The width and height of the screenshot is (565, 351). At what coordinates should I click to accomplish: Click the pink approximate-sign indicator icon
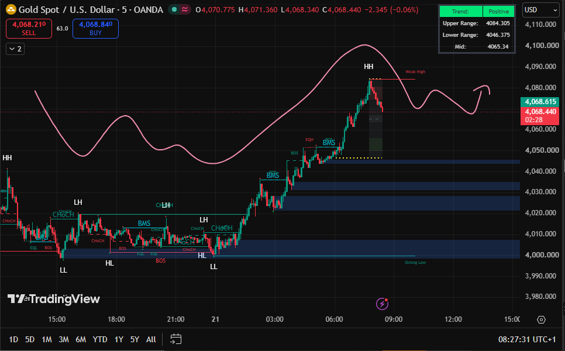[185, 10]
